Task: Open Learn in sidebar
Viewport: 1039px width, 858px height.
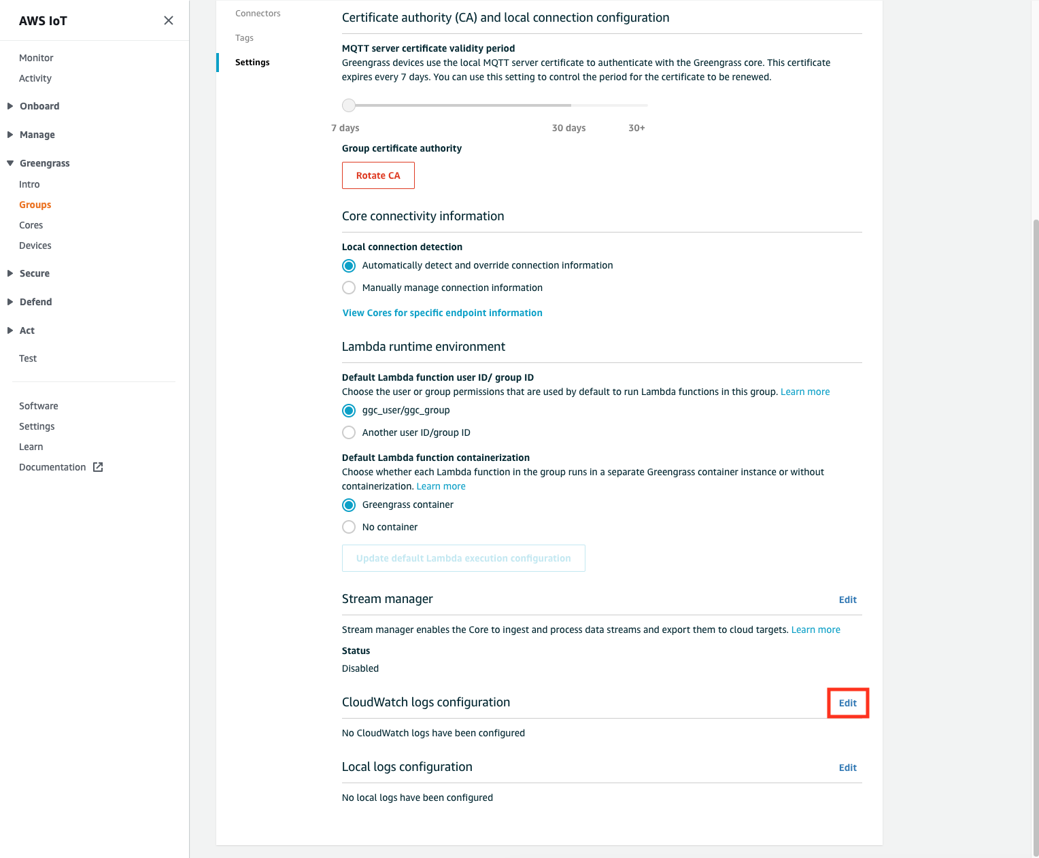Action: tap(31, 447)
